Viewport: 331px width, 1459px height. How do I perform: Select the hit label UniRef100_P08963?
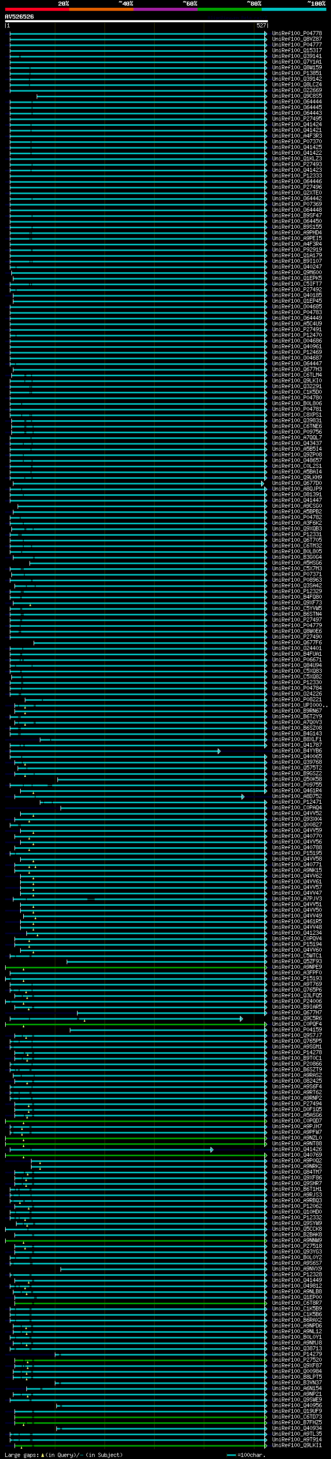pyautogui.click(x=297, y=580)
